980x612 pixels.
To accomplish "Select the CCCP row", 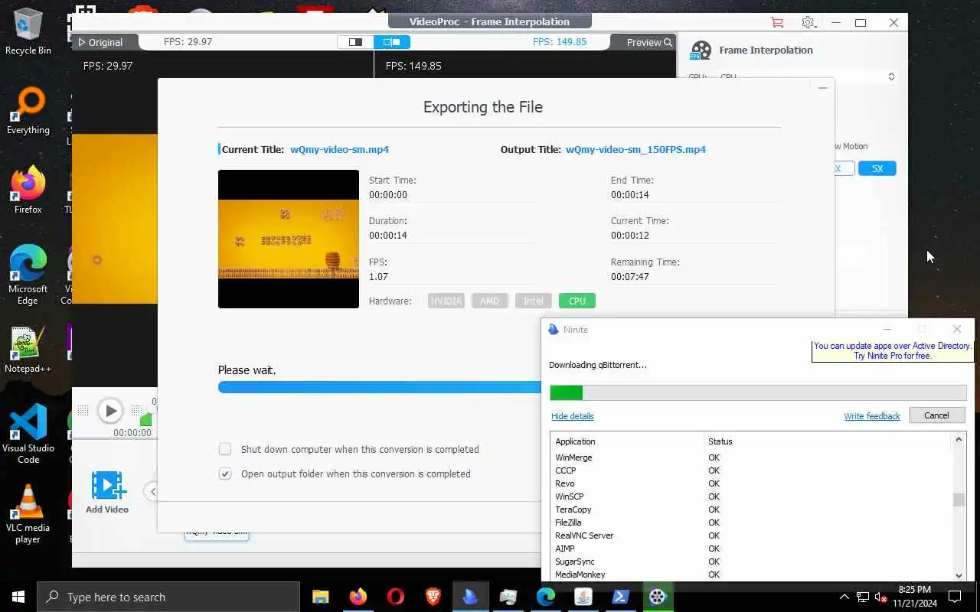I will [x=752, y=470].
